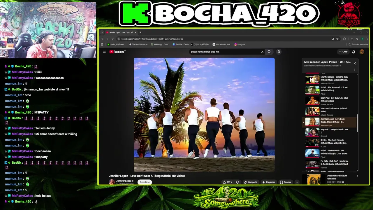This screenshot has width=373, height=210.
Task: Bookmark this page with the star icon
Action: click(337, 39)
